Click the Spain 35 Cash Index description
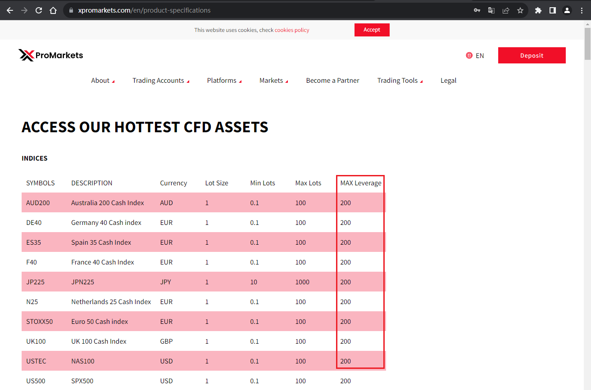The width and height of the screenshot is (591, 390). click(x=101, y=242)
